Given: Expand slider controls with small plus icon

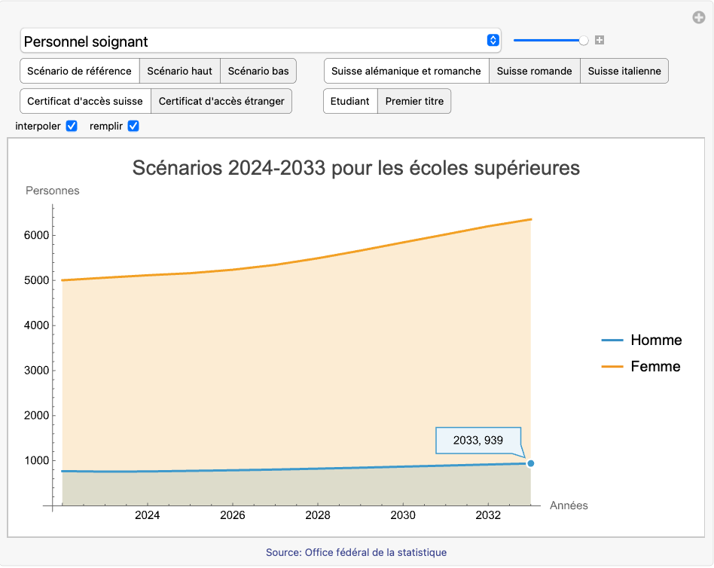Looking at the screenshot, I should (600, 40).
